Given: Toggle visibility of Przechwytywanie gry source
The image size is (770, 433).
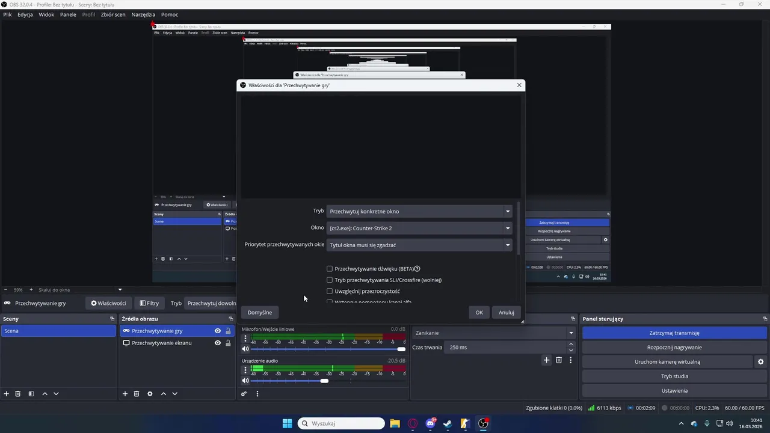Looking at the screenshot, I should (x=218, y=331).
